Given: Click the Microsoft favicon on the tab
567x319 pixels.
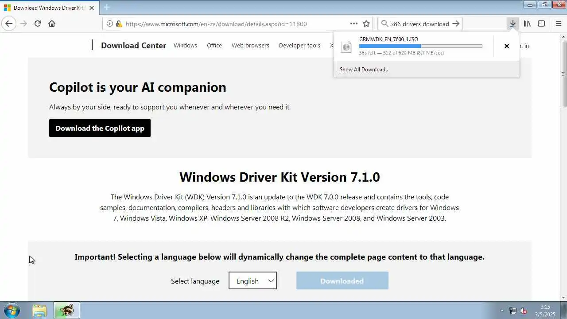Looking at the screenshot, I should [x=8, y=8].
